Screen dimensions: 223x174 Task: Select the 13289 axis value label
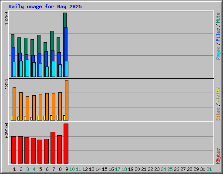click(7, 18)
